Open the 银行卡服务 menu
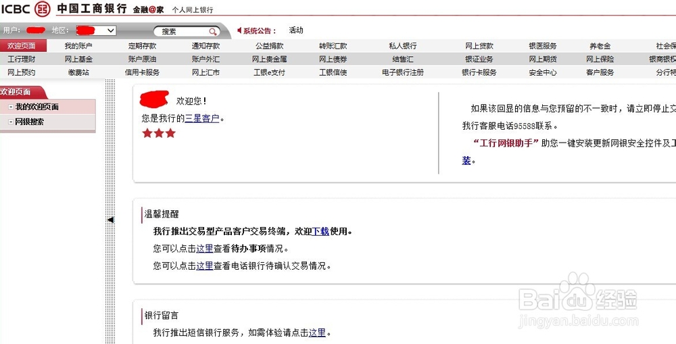This screenshot has width=676, height=344. click(x=479, y=72)
